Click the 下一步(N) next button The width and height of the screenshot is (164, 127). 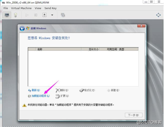(133, 115)
